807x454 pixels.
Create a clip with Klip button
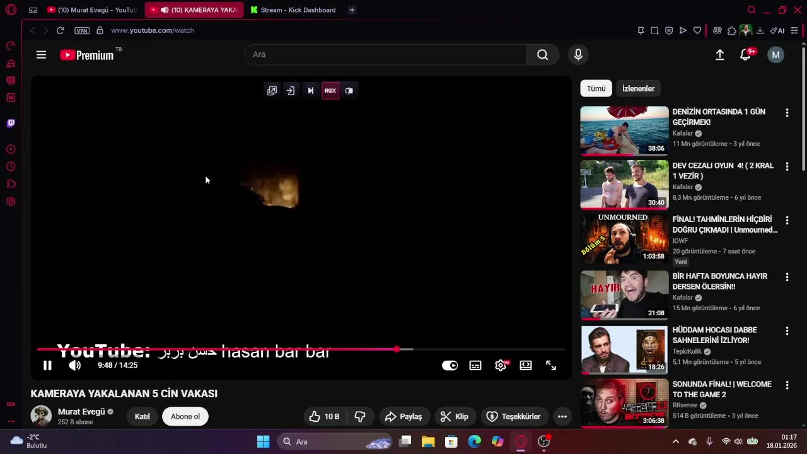[x=454, y=416]
